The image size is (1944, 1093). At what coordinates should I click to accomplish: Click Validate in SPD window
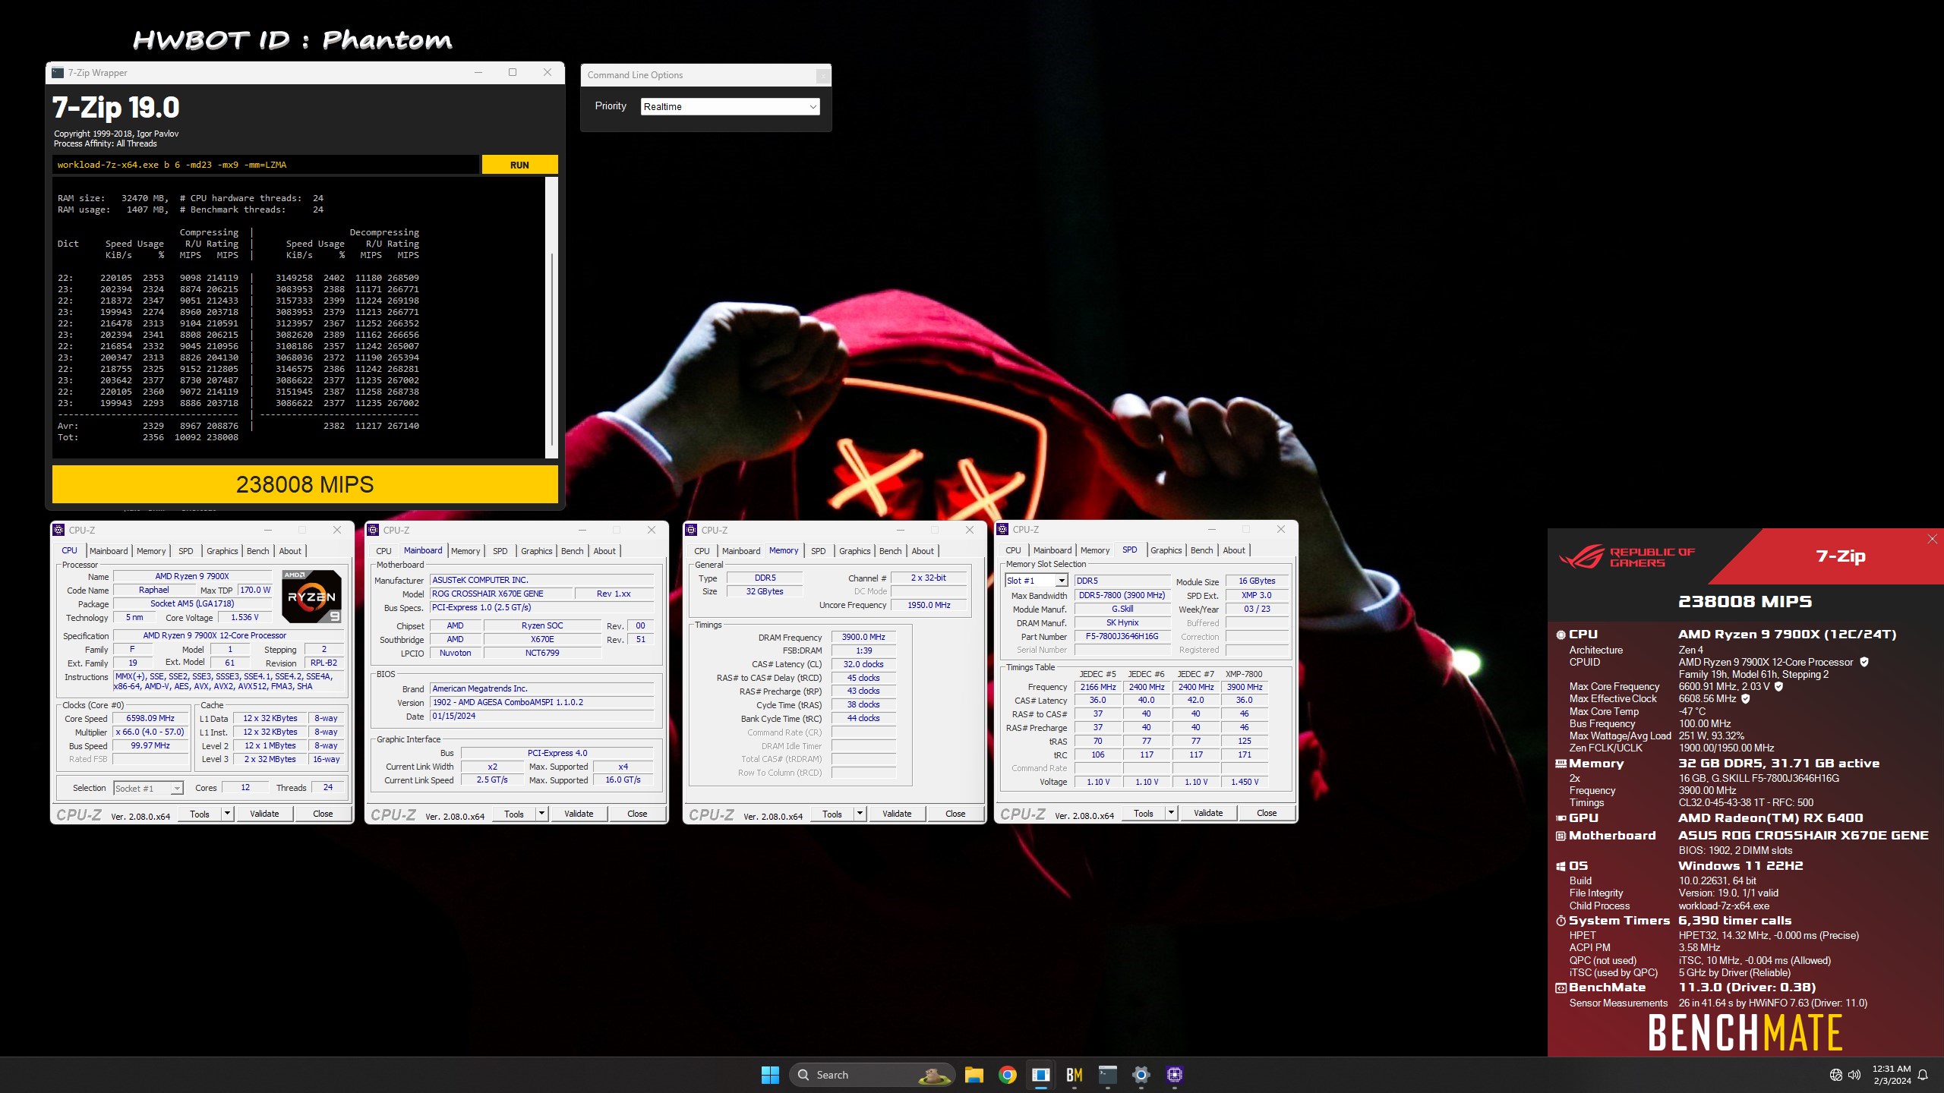pos(1208,813)
